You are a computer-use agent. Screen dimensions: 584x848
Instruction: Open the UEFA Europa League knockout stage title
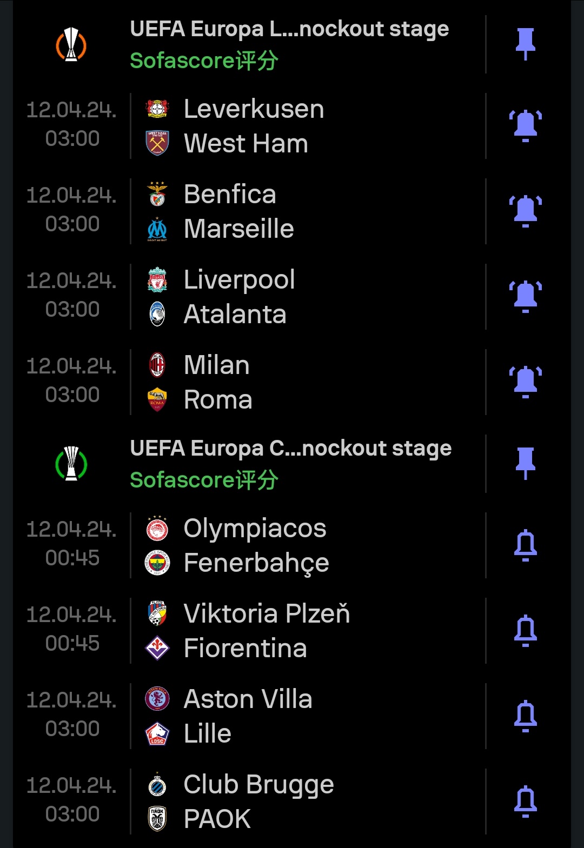coord(289,29)
